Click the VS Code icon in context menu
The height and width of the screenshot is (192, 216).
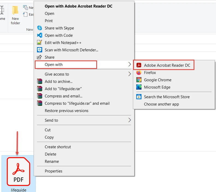(40, 35)
